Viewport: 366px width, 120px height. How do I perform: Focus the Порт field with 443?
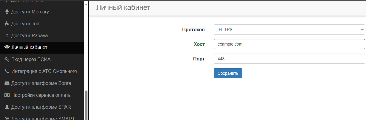pyautogui.click(x=289, y=59)
